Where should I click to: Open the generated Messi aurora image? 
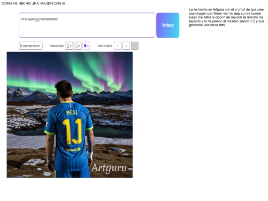click(x=69, y=115)
